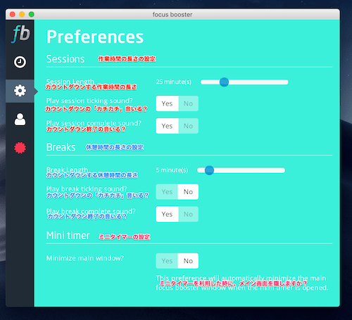Choose No for session ticking sound
This screenshot has width=352, height=320.
[x=189, y=103]
